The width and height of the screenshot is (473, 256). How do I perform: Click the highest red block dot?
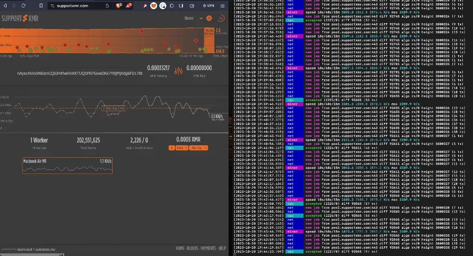[142, 31]
